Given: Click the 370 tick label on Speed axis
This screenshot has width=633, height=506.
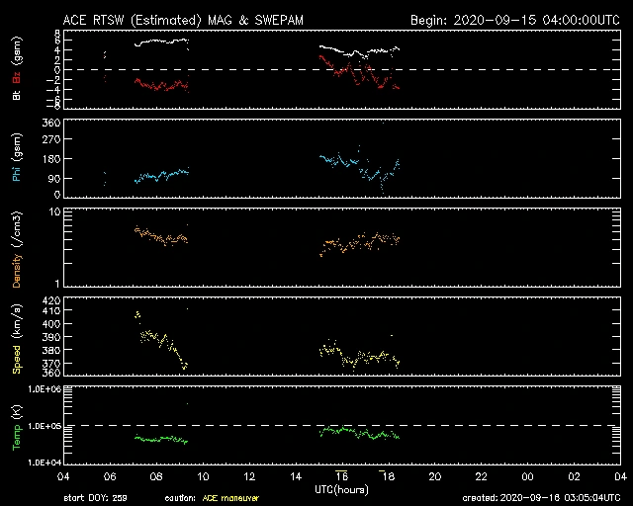Looking at the screenshot, I should pos(50,363).
